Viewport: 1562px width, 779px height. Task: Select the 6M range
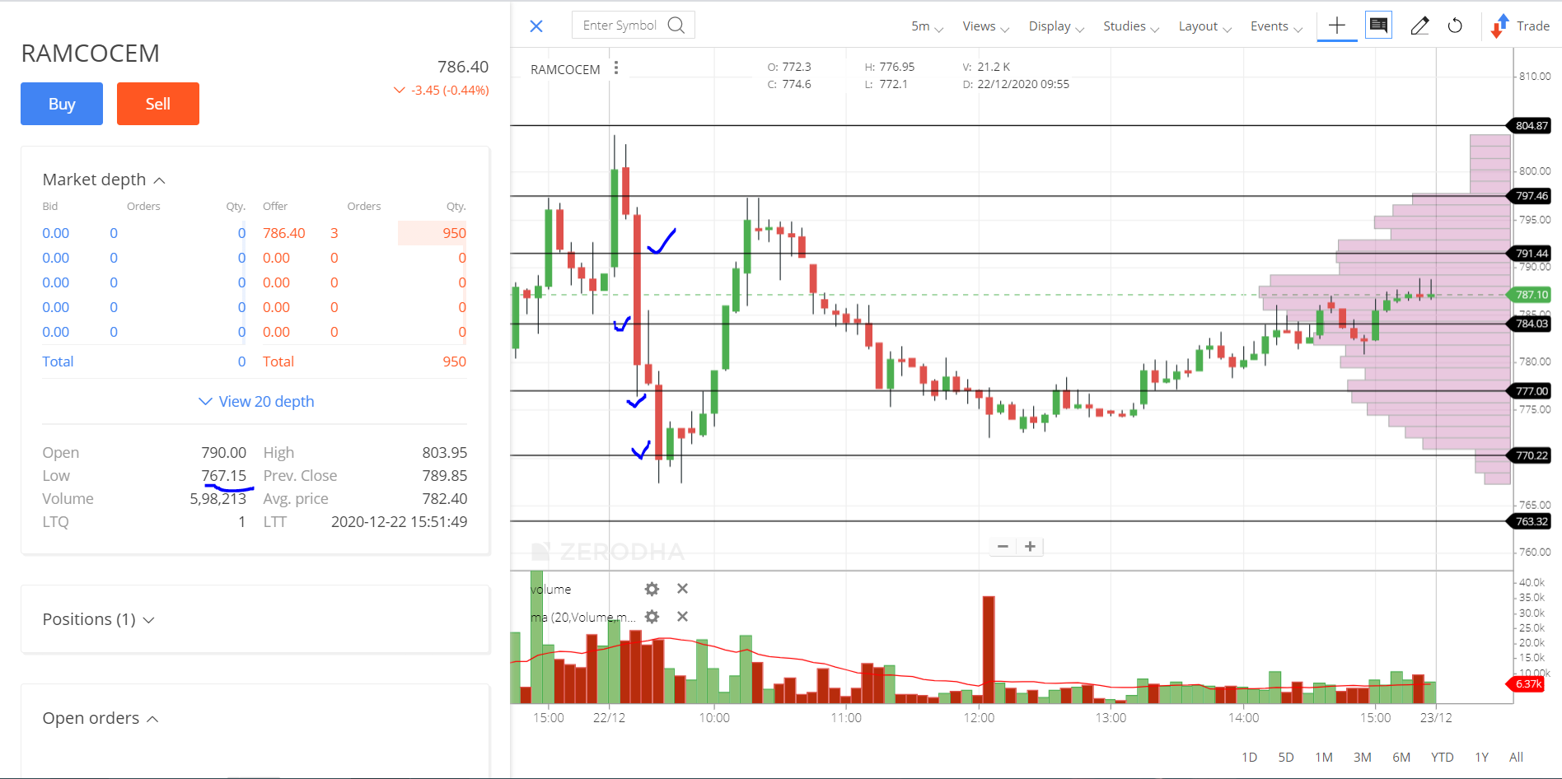pos(1401,757)
